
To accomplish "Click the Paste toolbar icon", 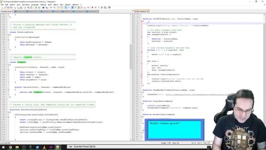I will tap(32, 7).
